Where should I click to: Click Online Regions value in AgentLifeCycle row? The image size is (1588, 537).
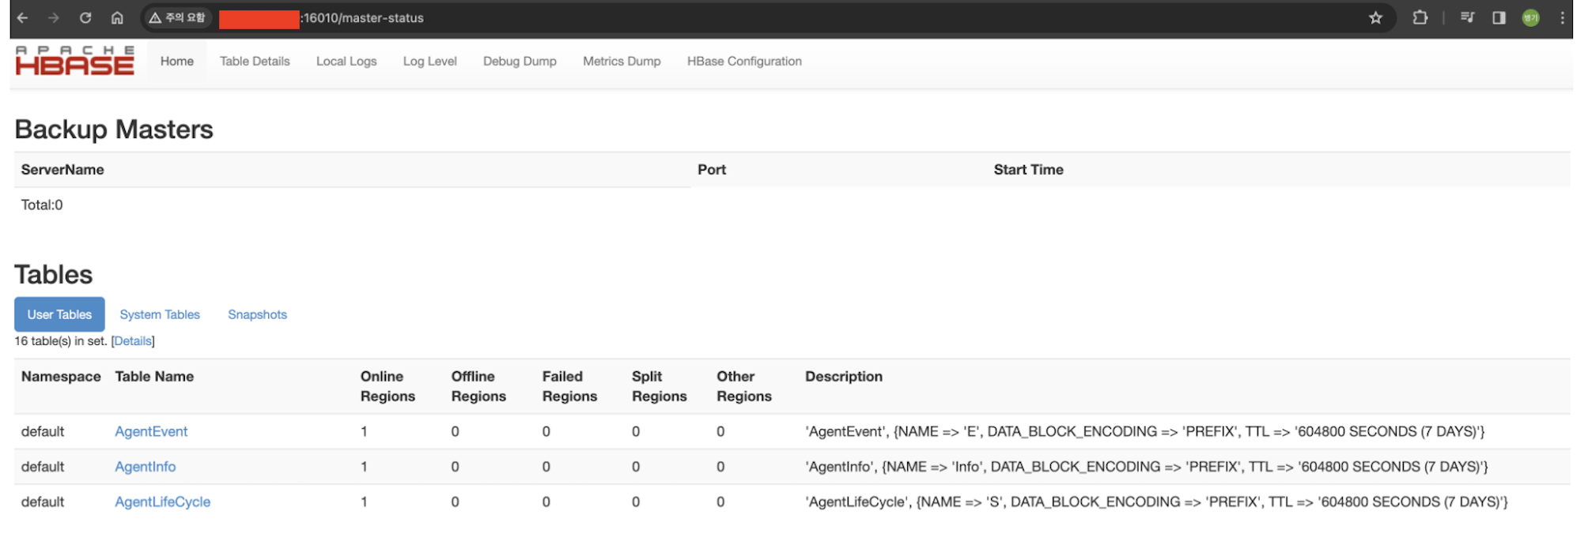(x=364, y=501)
